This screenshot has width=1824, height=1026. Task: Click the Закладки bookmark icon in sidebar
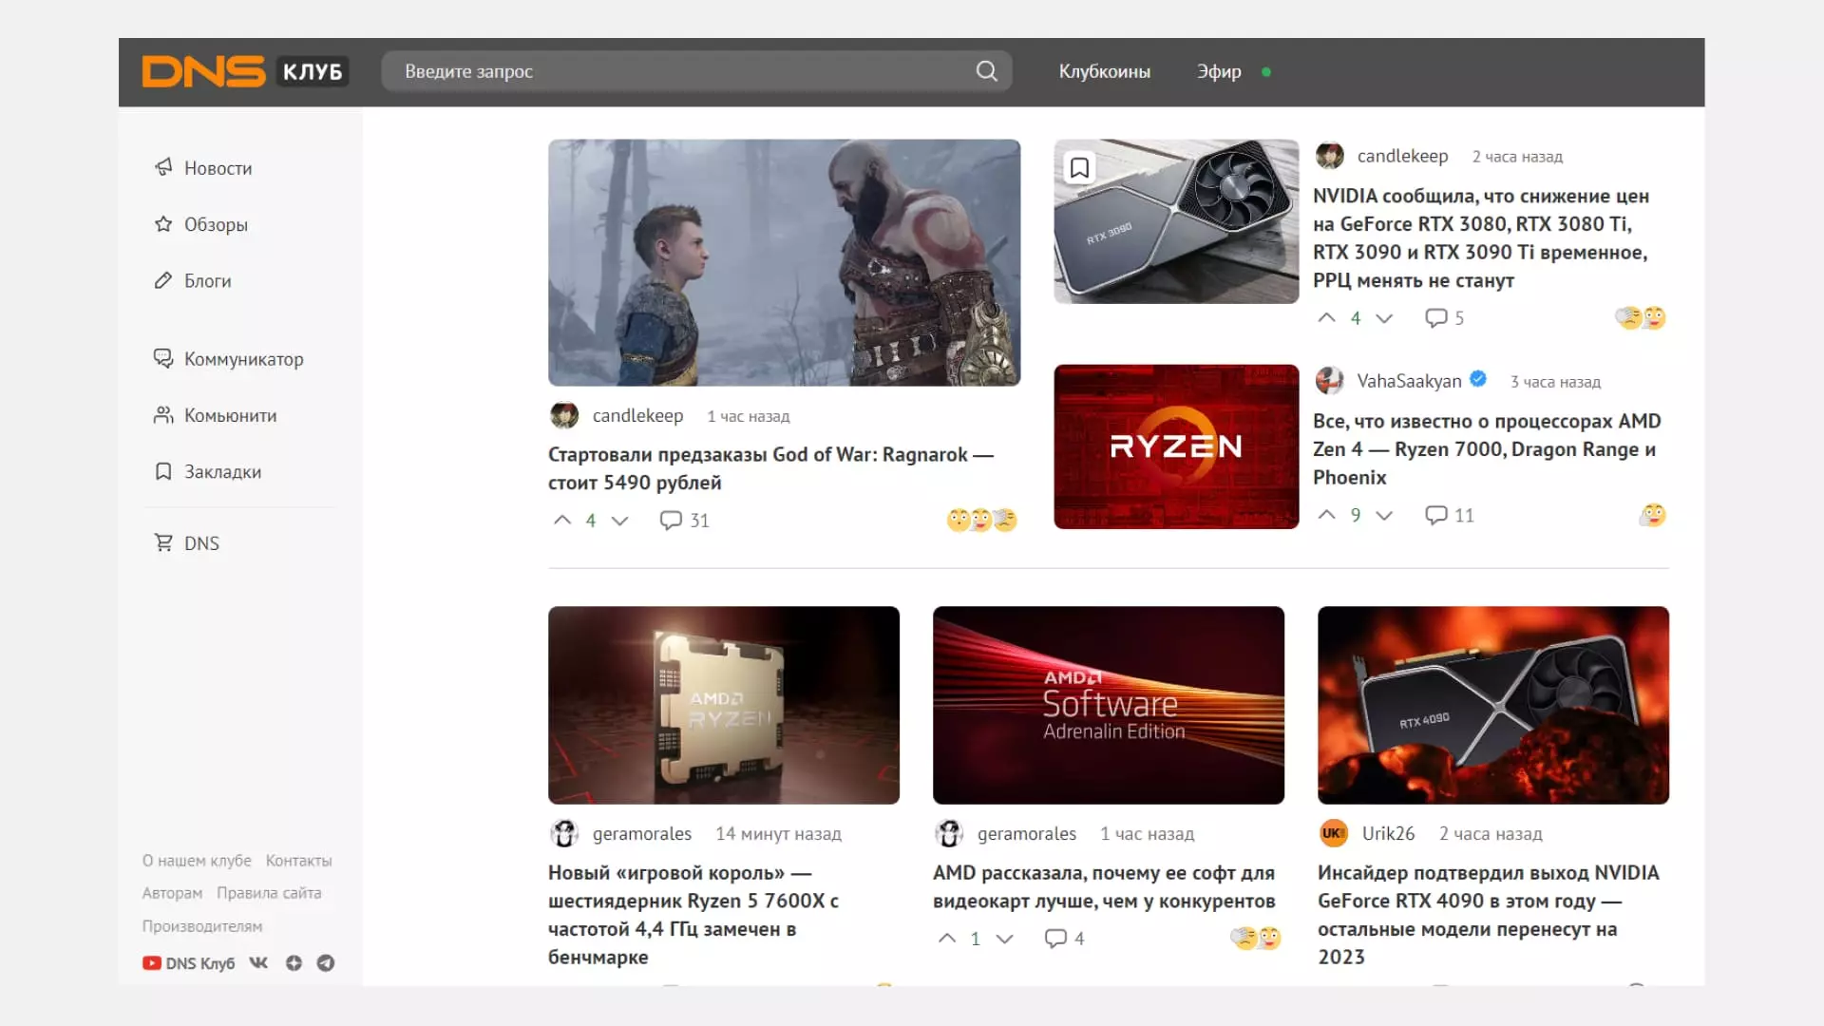(163, 471)
